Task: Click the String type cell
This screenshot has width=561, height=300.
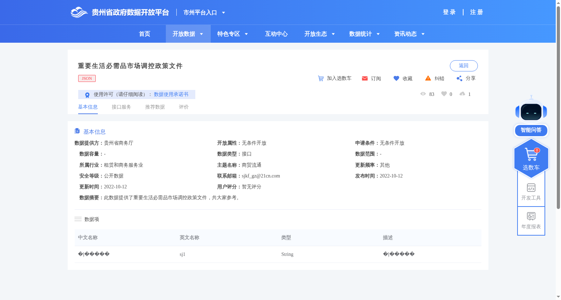Action: [x=287, y=254]
